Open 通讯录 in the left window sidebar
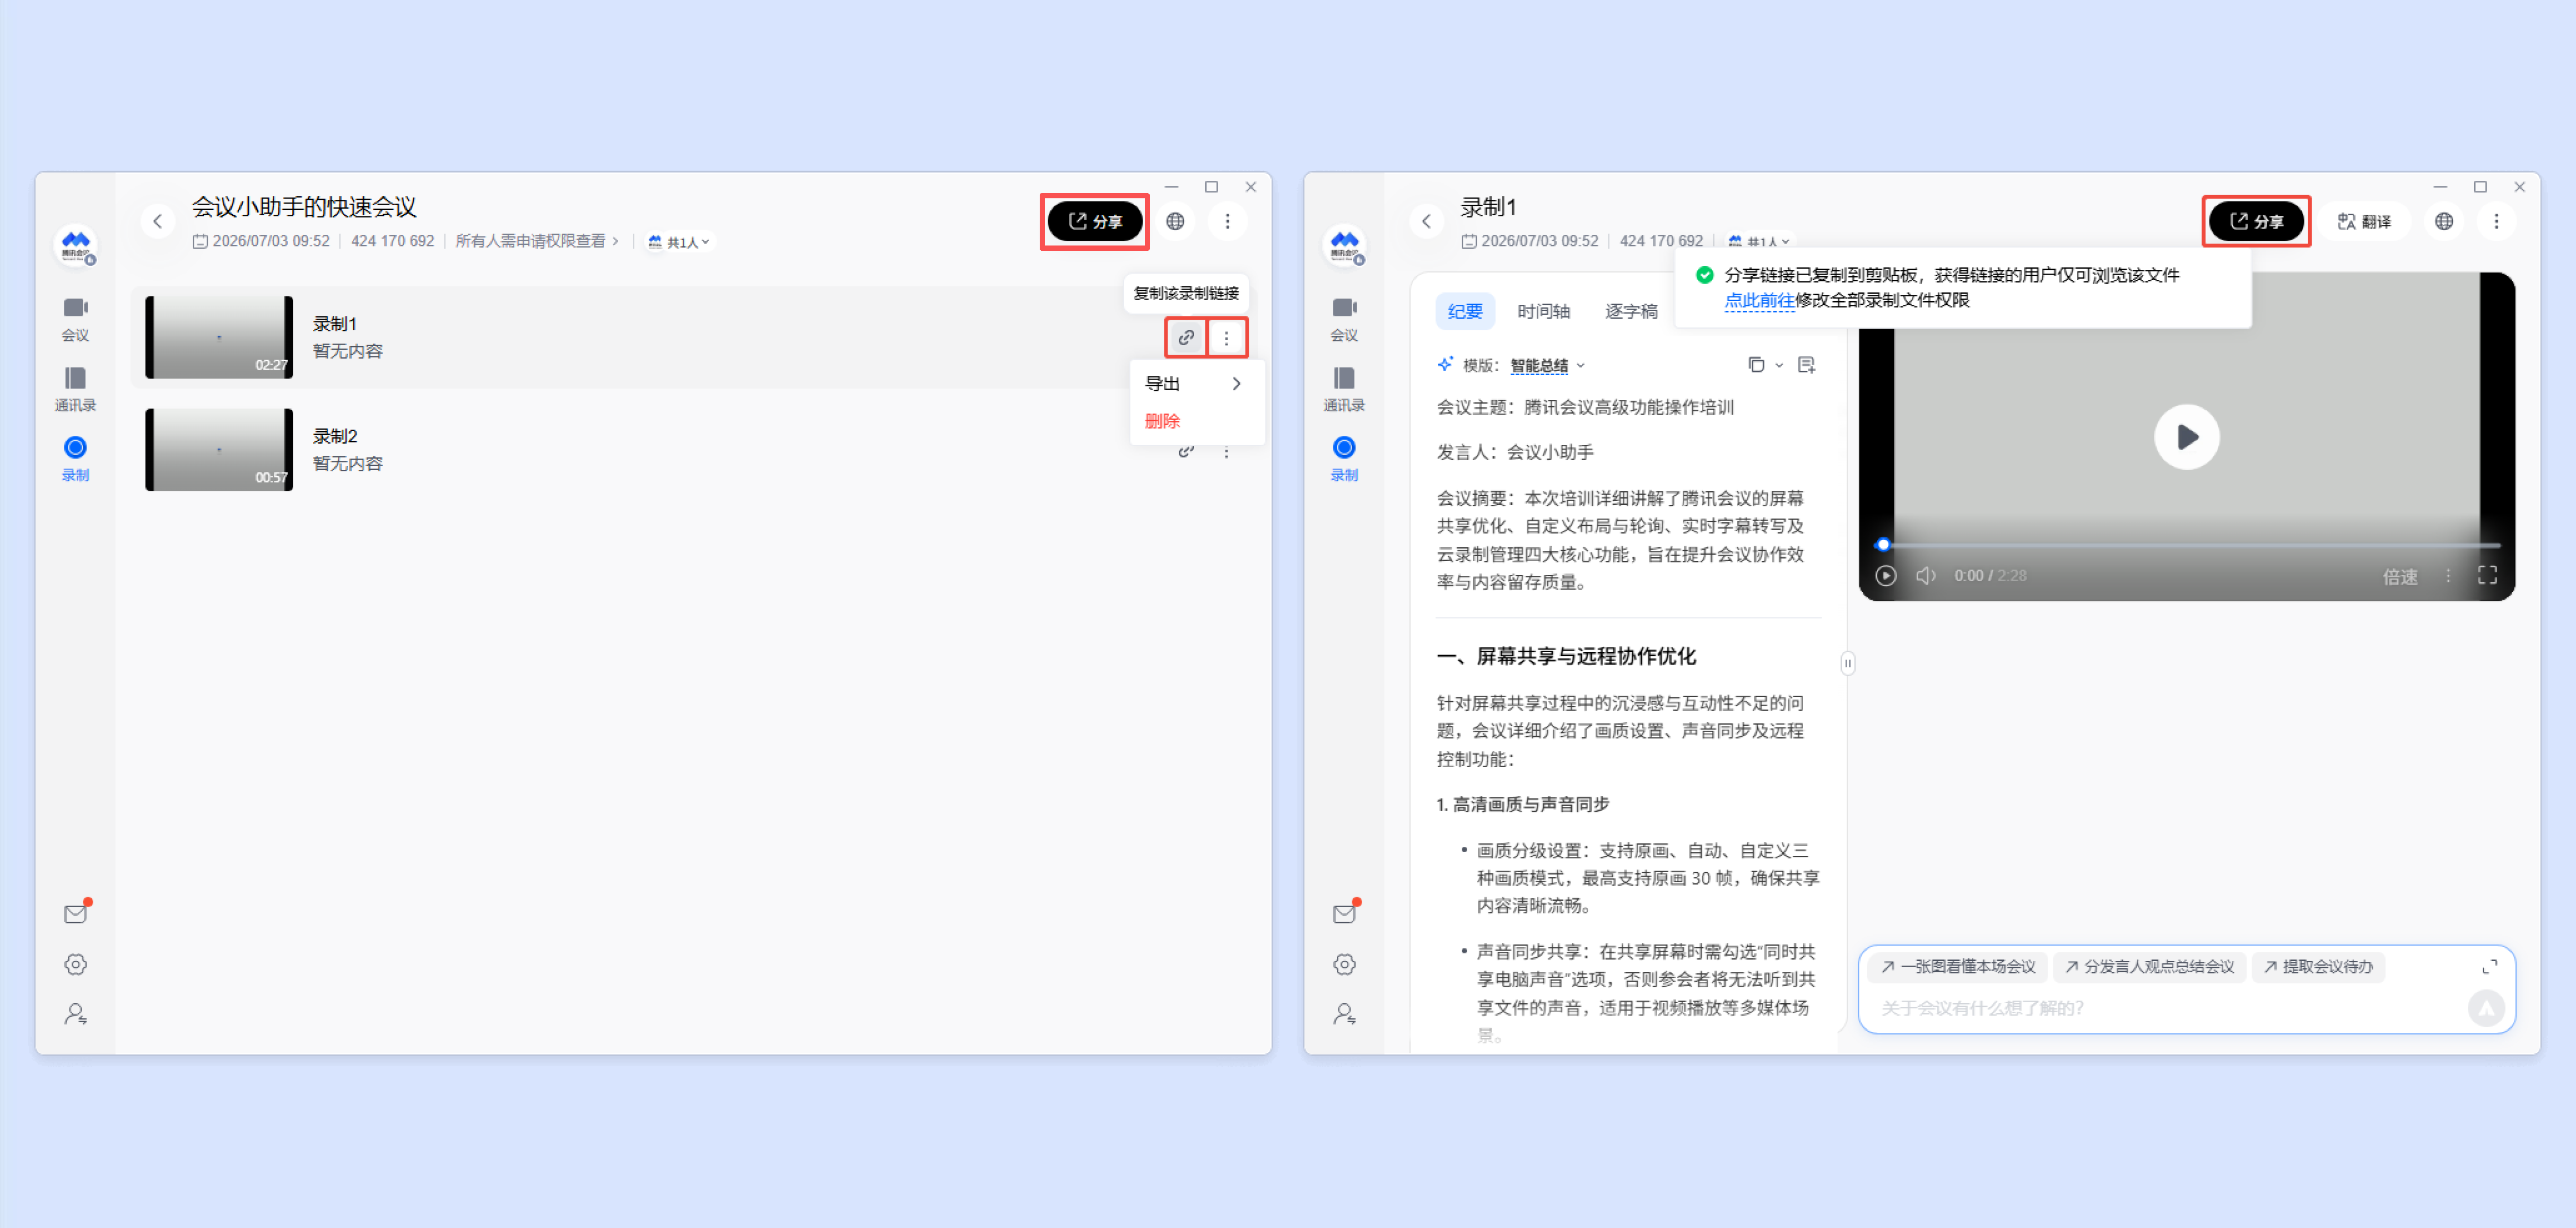The height and width of the screenshot is (1228, 2576). click(75, 390)
